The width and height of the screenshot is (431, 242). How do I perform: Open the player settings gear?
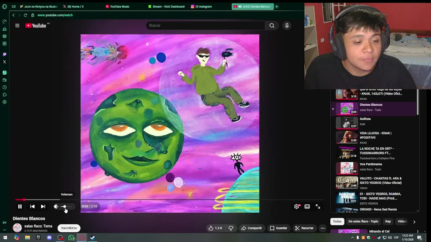click(x=297, y=207)
